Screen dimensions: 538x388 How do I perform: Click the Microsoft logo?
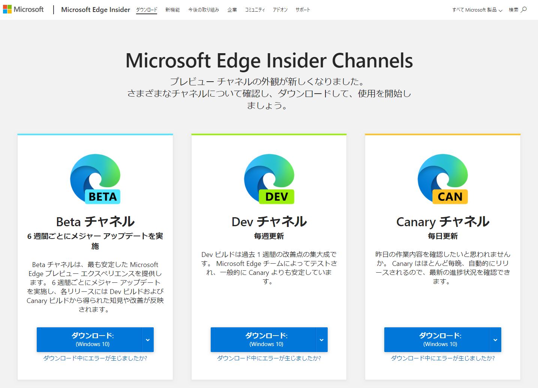[23, 9]
